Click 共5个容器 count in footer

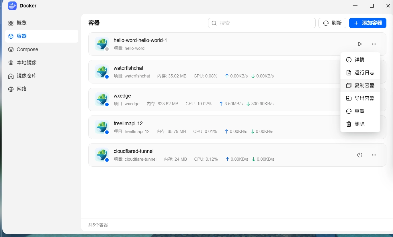(98, 225)
